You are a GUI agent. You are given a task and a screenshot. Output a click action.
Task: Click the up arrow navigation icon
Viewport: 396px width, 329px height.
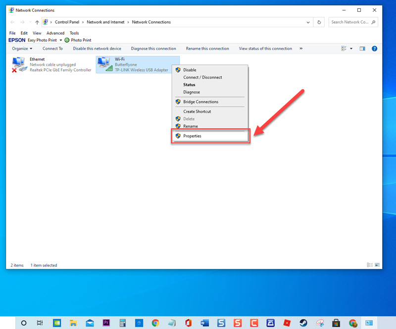[x=37, y=22]
